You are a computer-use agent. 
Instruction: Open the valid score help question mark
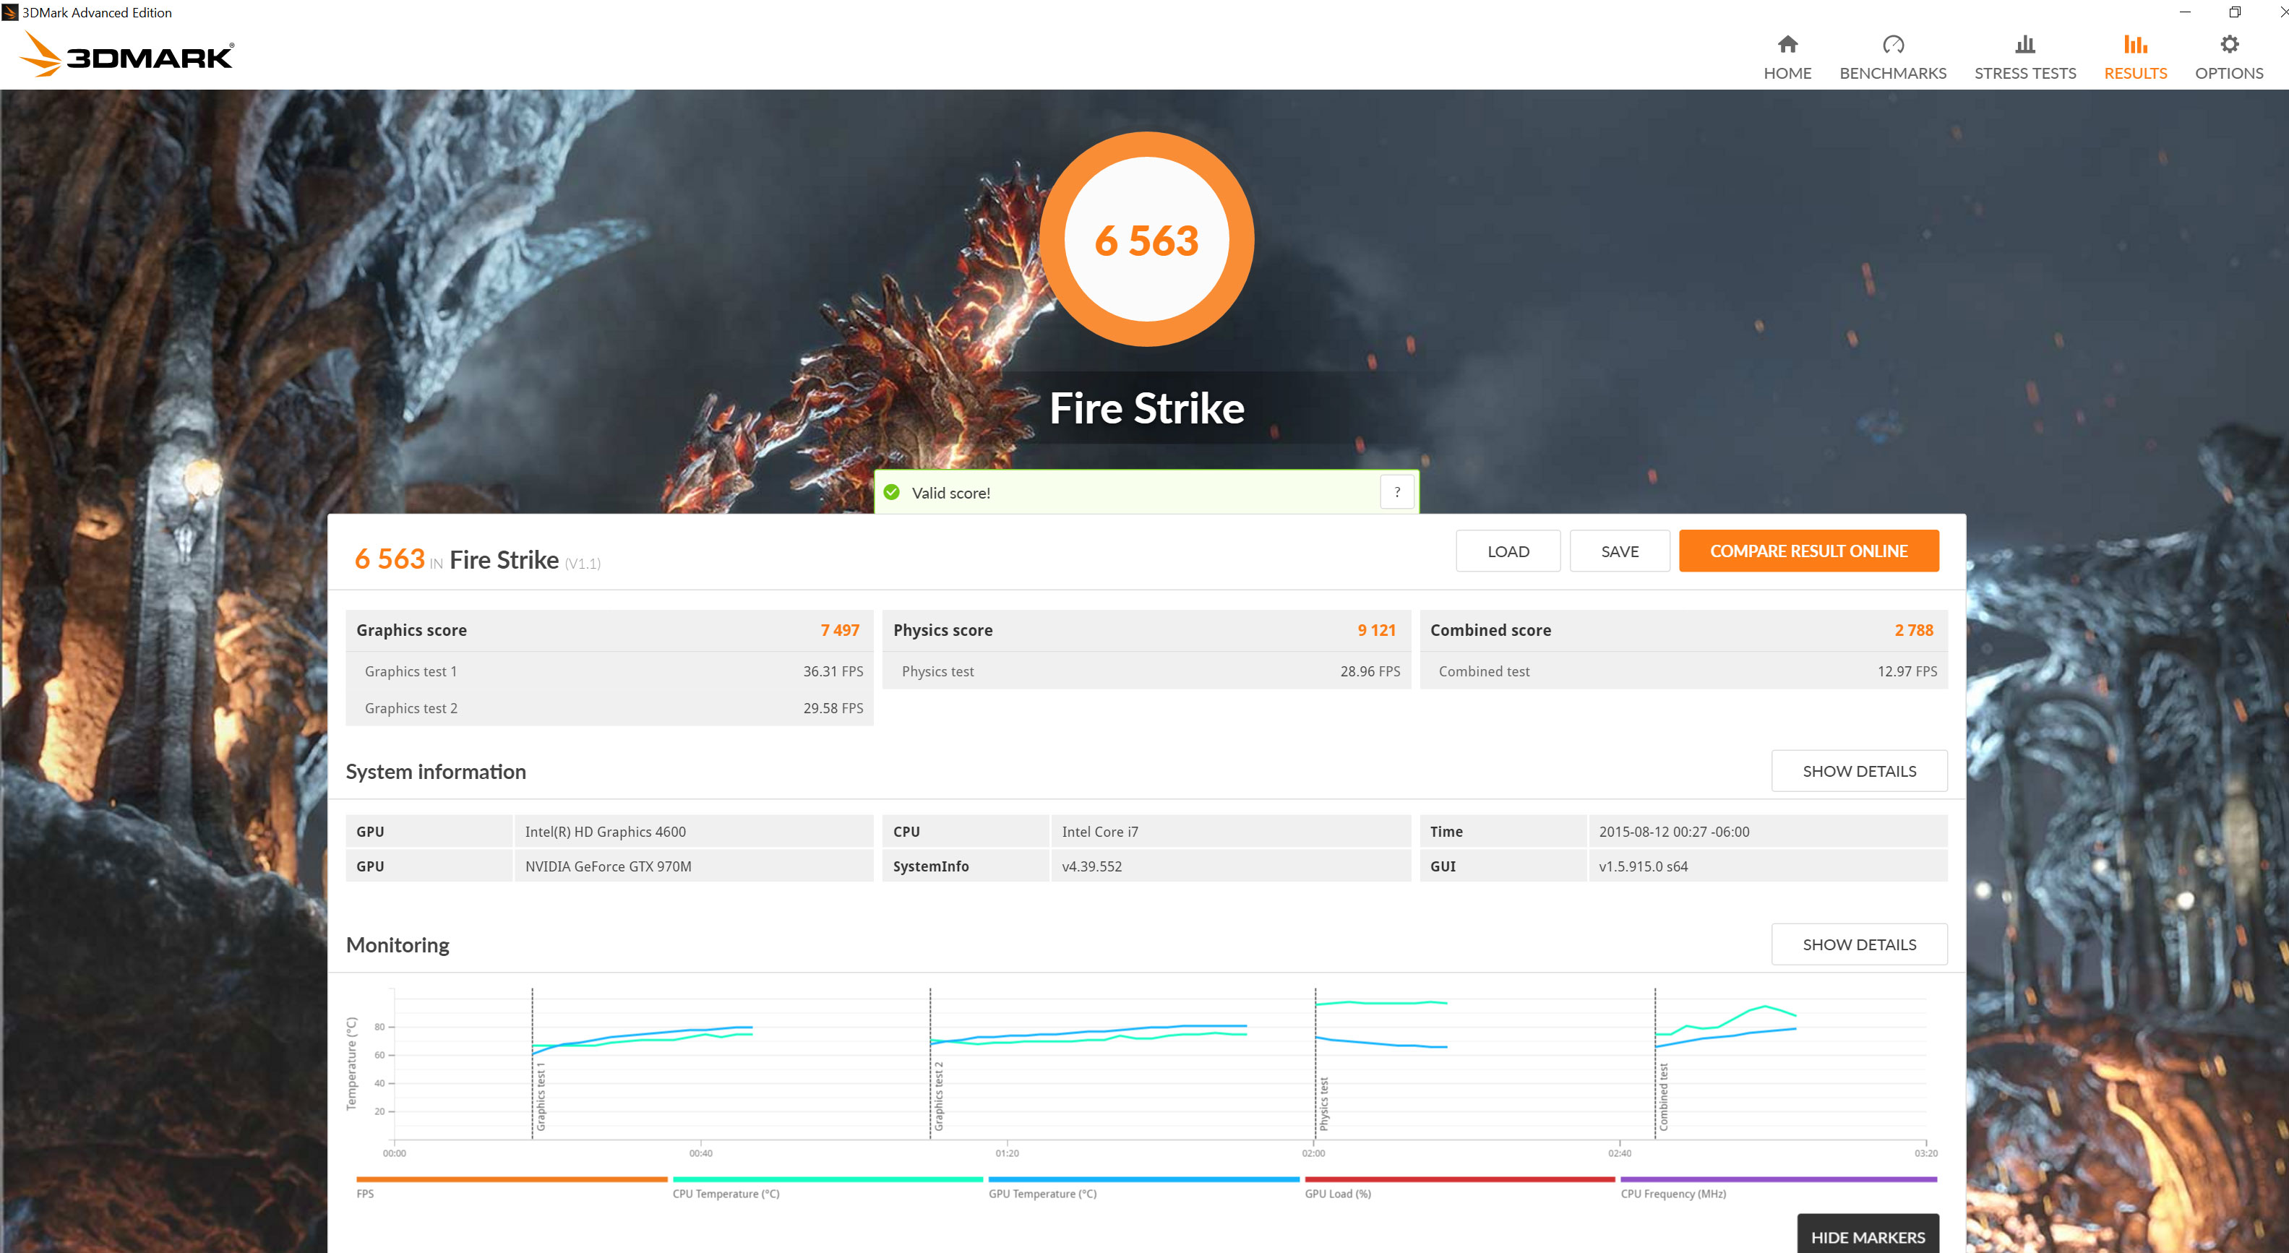[x=1397, y=491]
